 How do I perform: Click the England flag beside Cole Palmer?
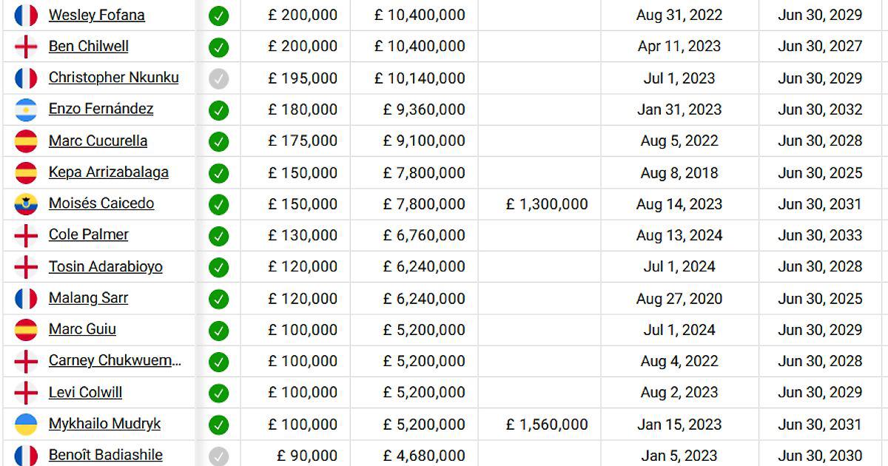(26, 235)
